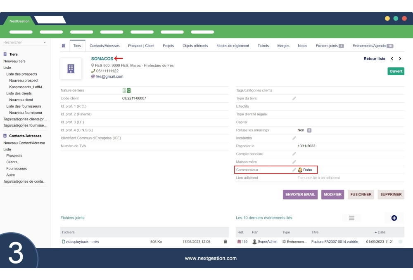Expand the list options icon above the events panel
Viewport: 413px width, 280px height.
pos(351,217)
